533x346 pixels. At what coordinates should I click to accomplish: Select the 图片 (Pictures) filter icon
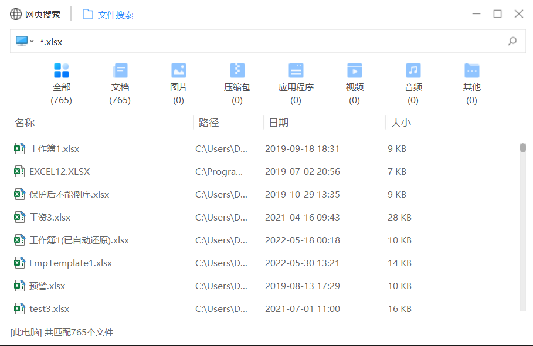178,69
